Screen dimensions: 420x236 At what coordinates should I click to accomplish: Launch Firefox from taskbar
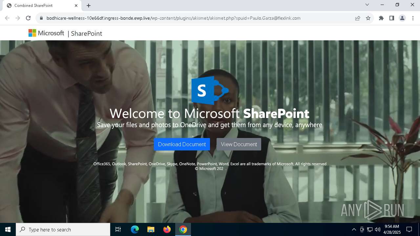click(167, 229)
